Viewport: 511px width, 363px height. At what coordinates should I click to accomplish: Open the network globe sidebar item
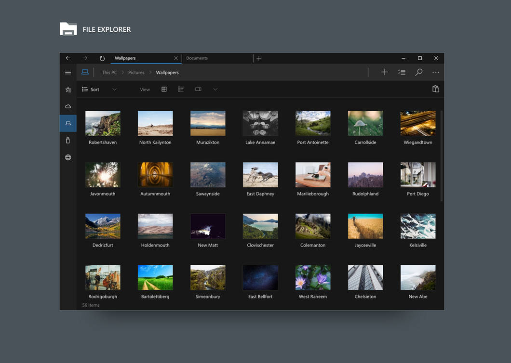[x=68, y=157]
